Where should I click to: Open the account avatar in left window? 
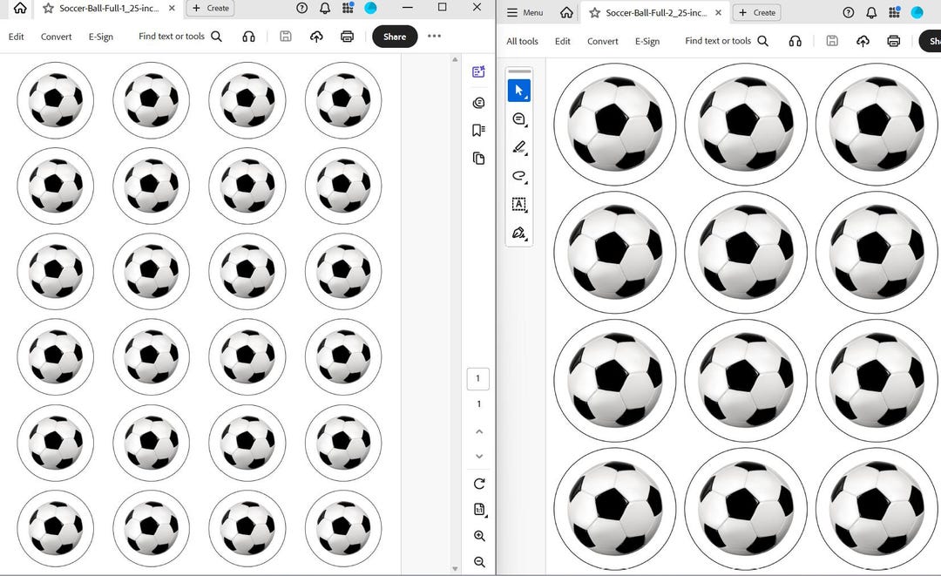tap(370, 8)
